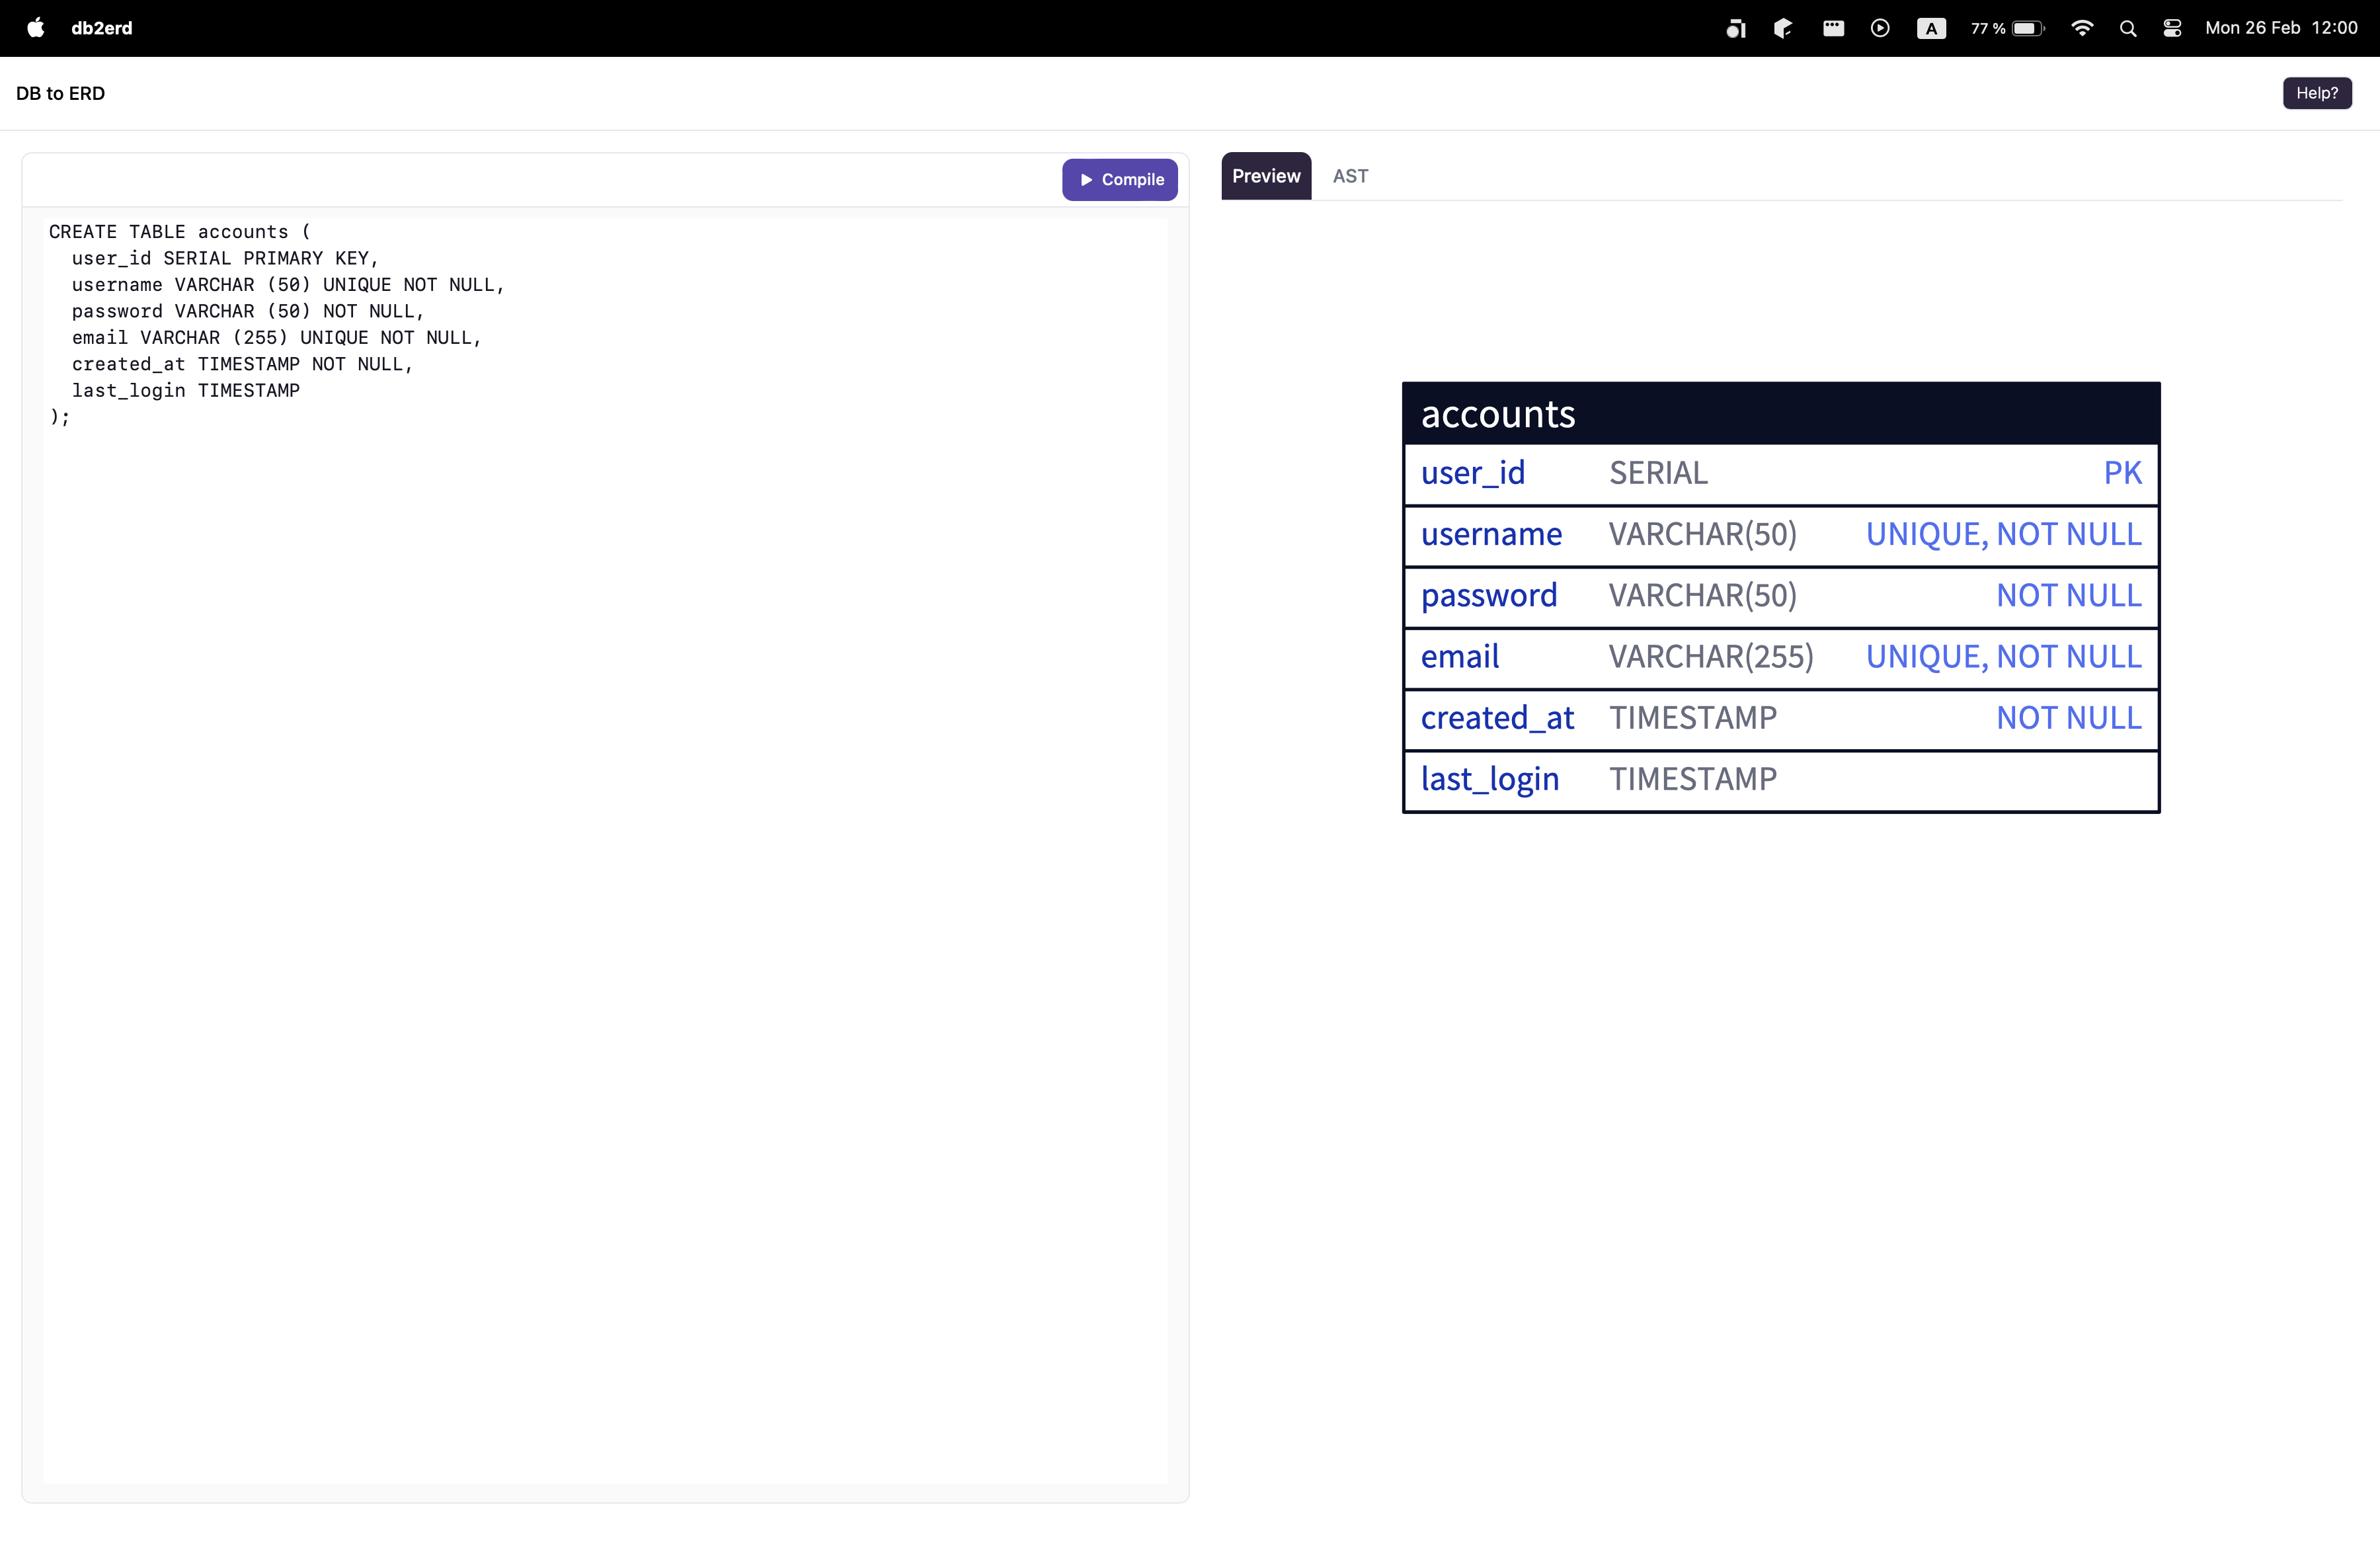
Task: Click the accounts table header
Action: [1780, 414]
